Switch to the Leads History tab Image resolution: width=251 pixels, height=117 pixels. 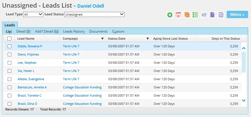tap(74, 31)
